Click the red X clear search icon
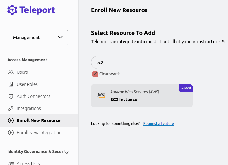The image size is (228, 165). point(95,74)
